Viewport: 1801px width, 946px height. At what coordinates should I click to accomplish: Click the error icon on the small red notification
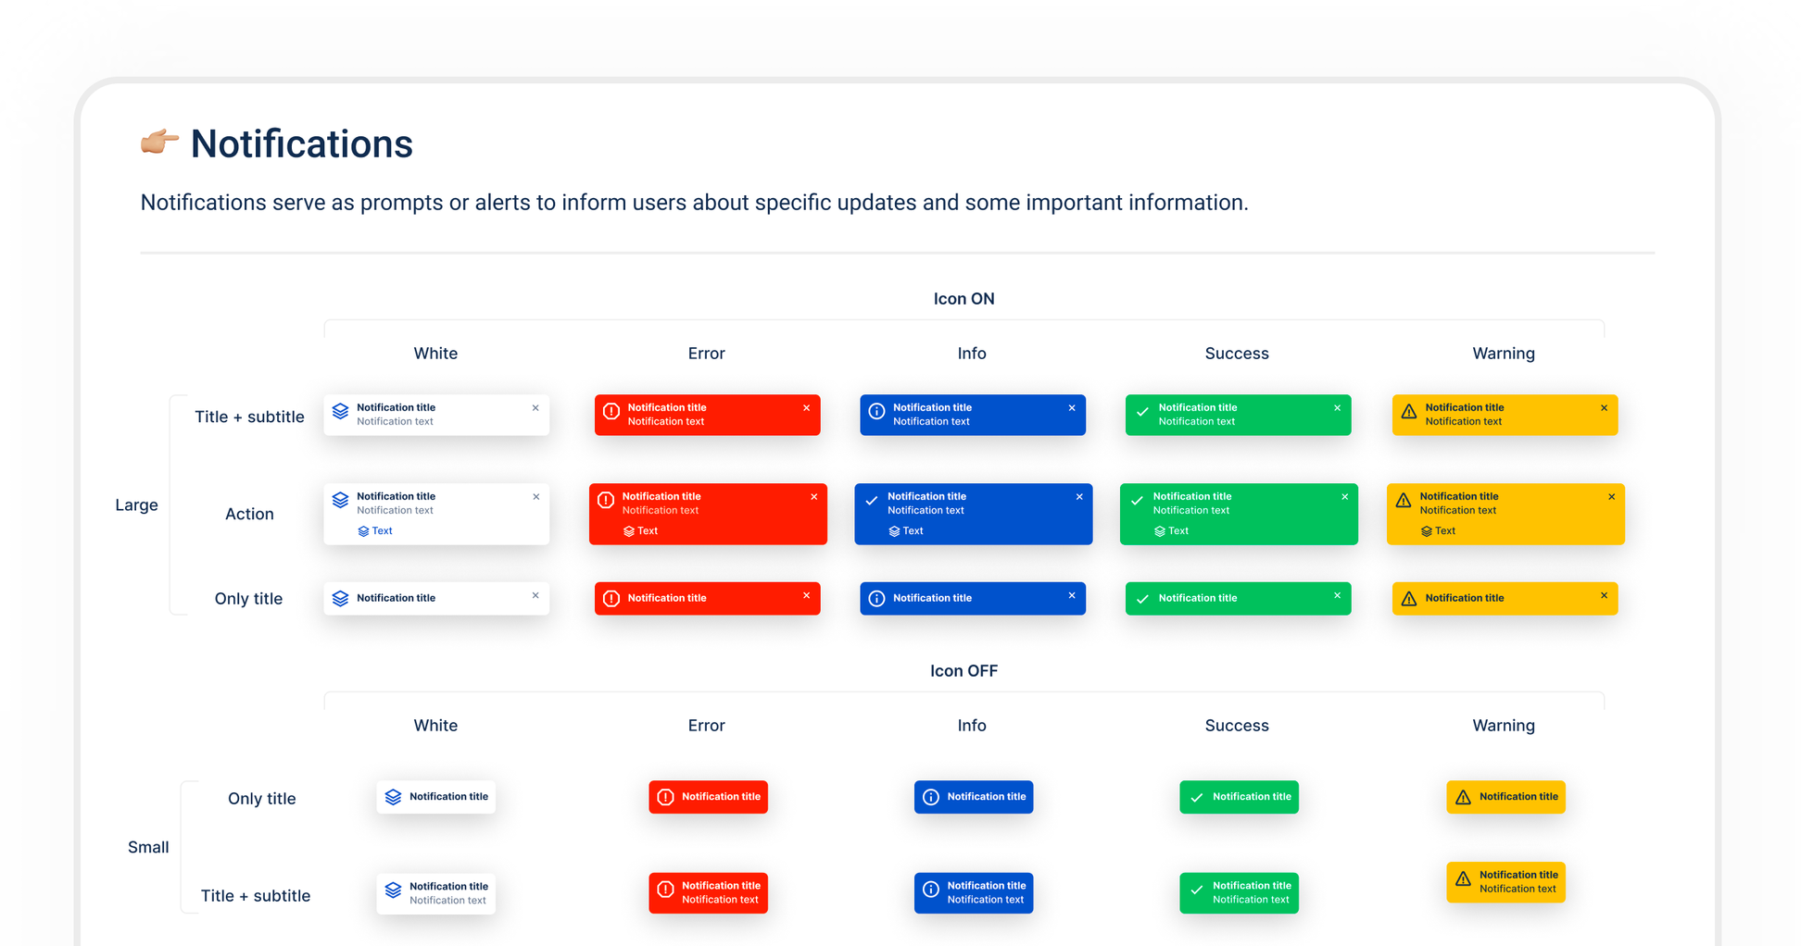point(664,796)
